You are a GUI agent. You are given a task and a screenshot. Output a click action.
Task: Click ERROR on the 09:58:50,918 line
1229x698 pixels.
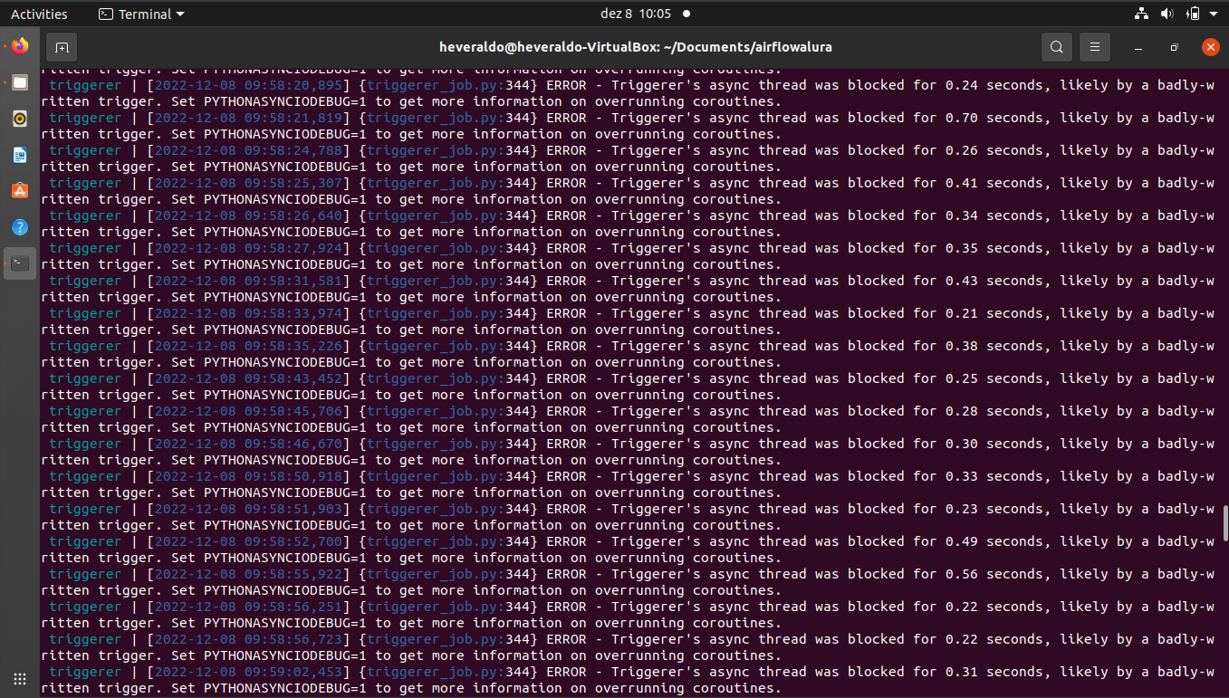(x=566, y=476)
